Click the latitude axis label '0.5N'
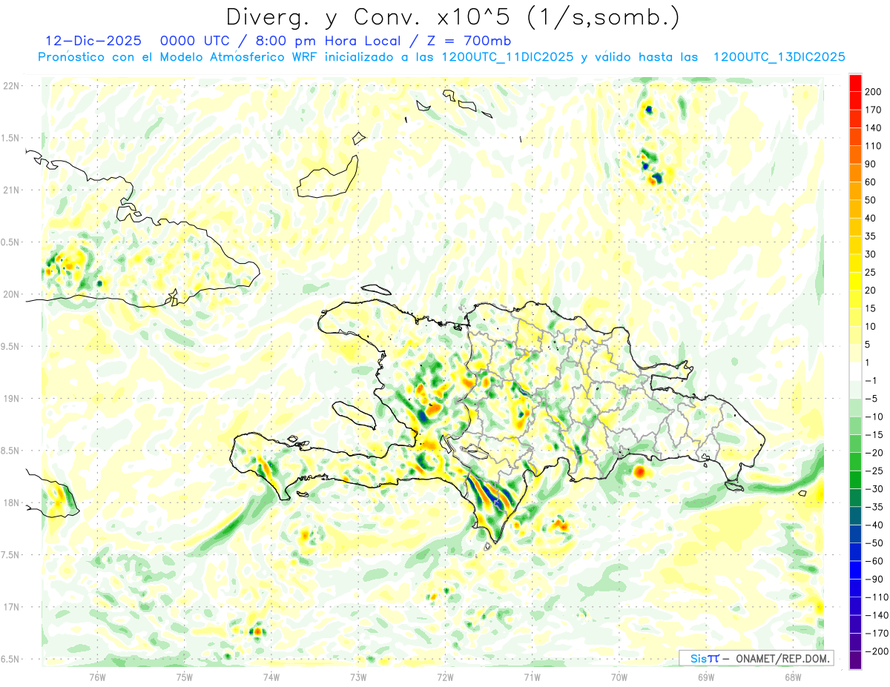The width and height of the screenshot is (890, 687). pos(11,242)
